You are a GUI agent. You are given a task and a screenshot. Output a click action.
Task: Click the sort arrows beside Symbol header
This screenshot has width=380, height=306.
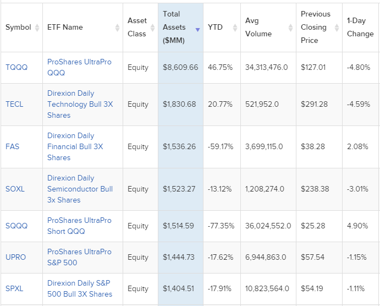(37, 28)
